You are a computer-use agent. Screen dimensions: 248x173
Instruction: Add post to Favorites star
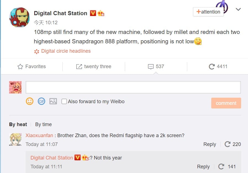[31, 66]
